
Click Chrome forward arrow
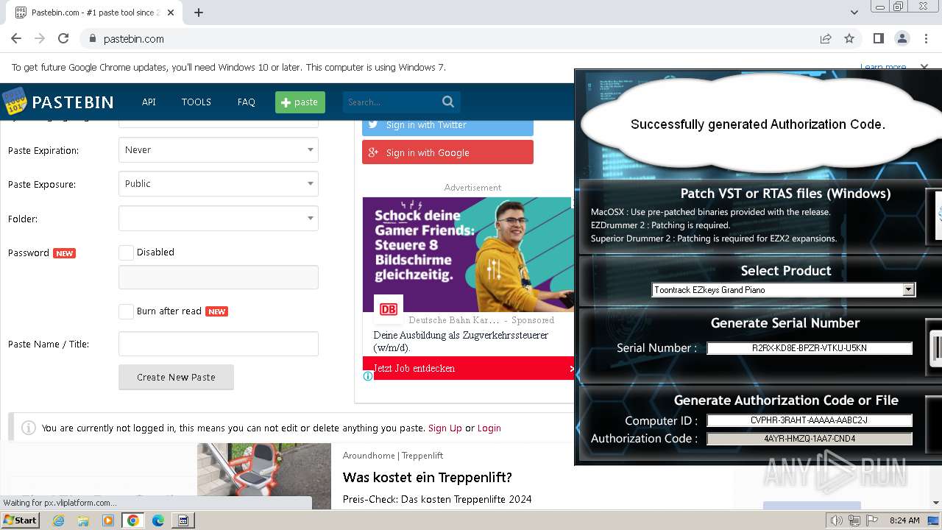(x=40, y=38)
